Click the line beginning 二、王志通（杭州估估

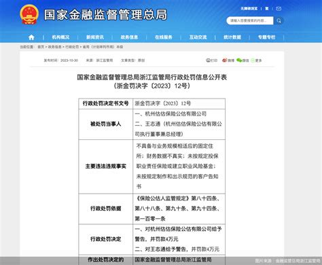[179, 124]
